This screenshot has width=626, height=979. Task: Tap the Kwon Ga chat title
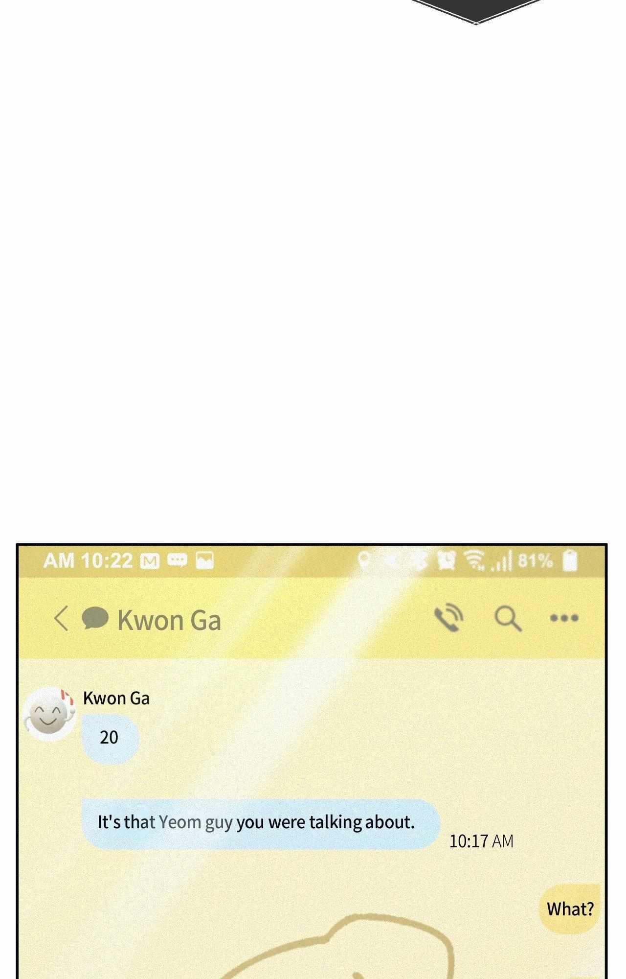click(x=169, y=620)
